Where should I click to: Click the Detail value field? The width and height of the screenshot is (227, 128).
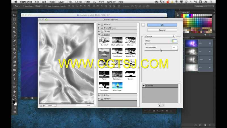[x=175, y=41]
